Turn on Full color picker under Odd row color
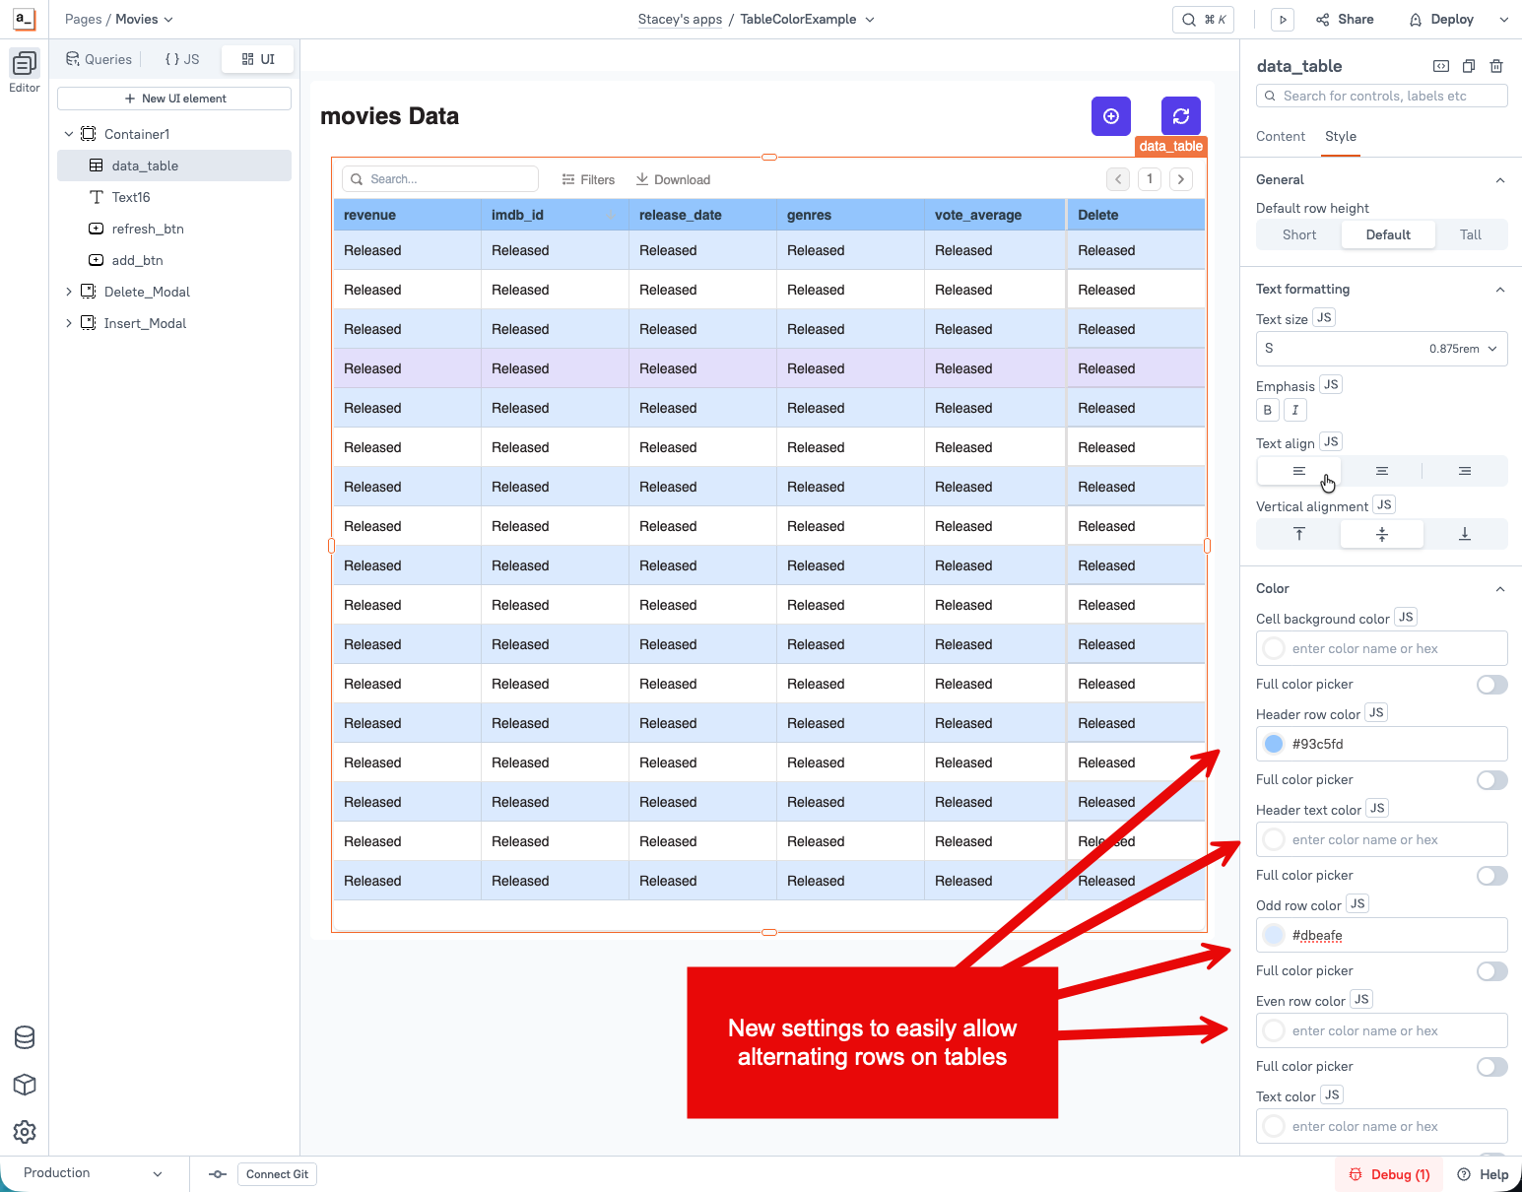This screenshot has height=1192, width=1522. click(1491, 971)
